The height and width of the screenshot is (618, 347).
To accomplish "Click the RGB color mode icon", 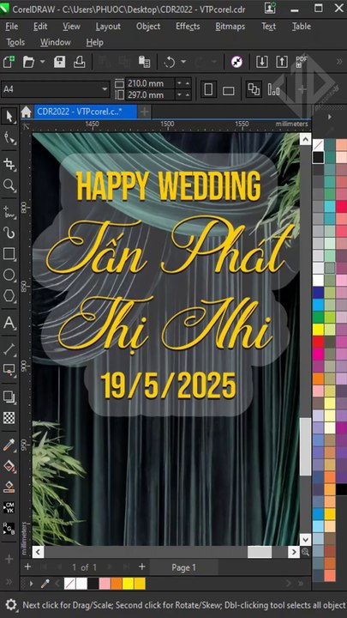I will click(9, 528).
